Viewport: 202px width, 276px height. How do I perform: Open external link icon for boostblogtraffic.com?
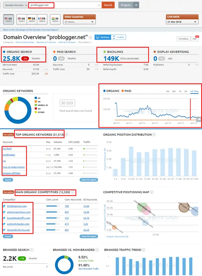pos(4,218)
